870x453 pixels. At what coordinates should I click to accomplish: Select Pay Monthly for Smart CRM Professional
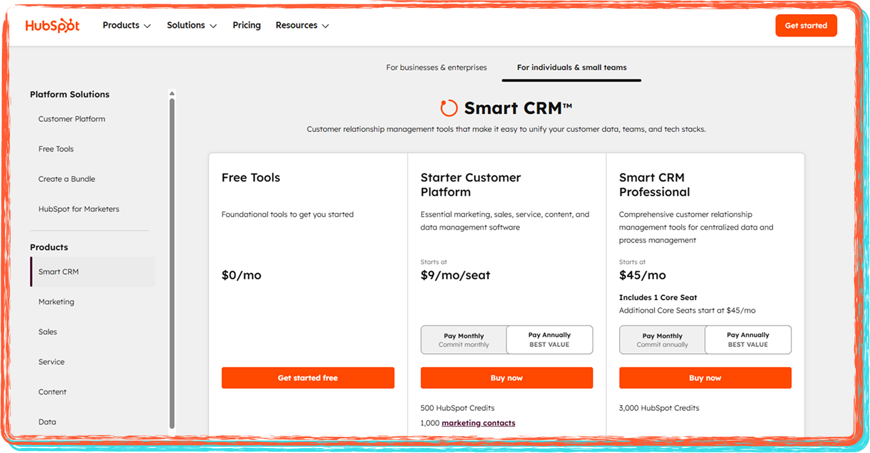(662, 339)
